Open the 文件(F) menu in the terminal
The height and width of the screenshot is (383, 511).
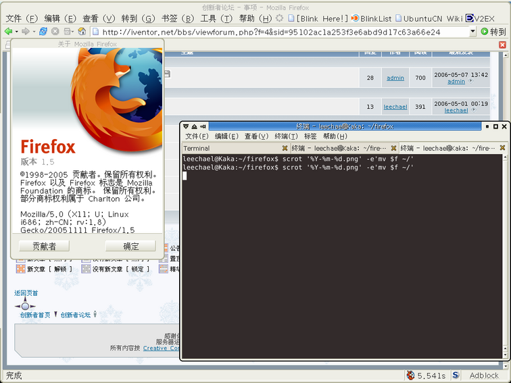(x=197, y=136)
